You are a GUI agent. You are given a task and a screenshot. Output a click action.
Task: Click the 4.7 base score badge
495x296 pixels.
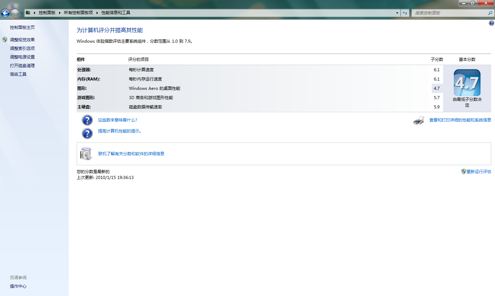point(467,83)
